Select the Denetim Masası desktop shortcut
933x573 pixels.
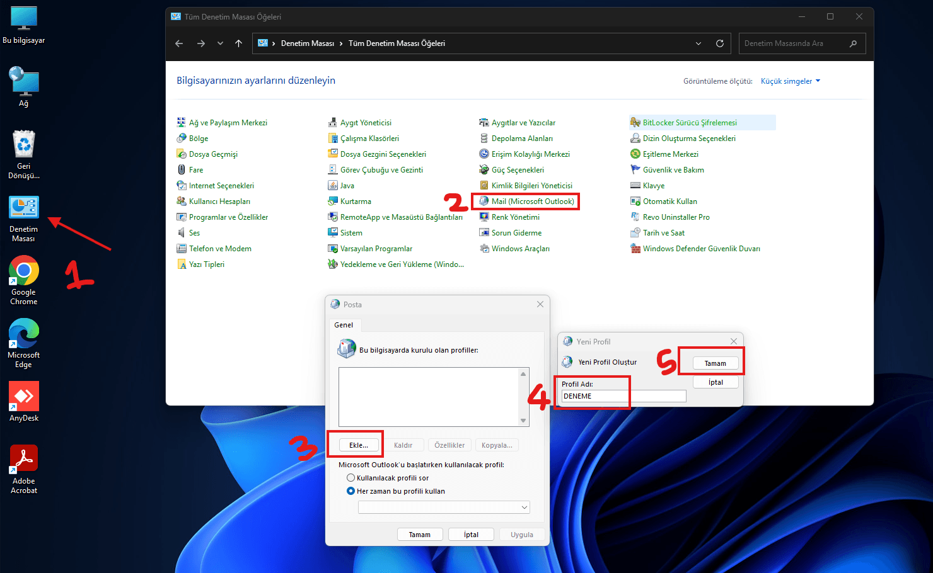pyautogui.click(x=24, y=218)
